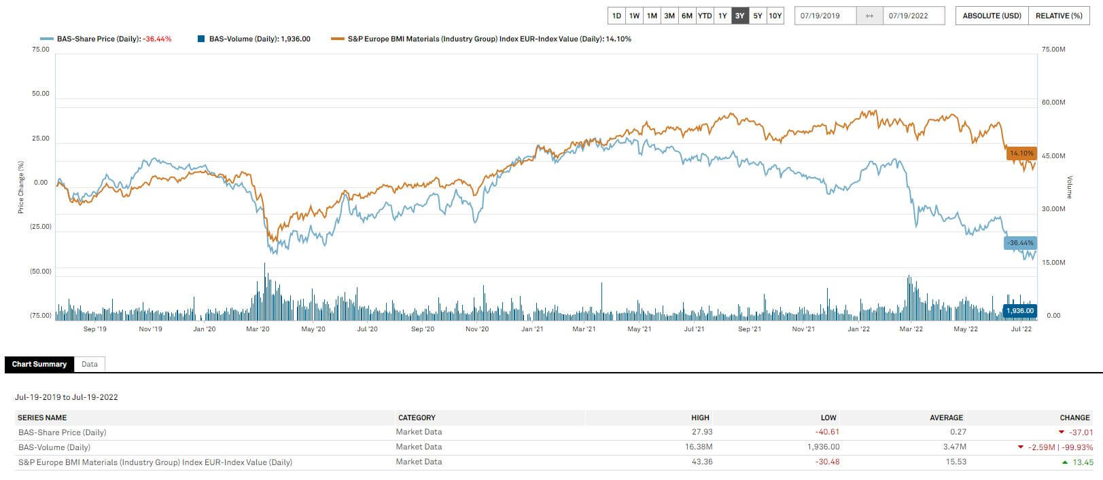Viewport: 1103px width, 480px height.
Task: Edit the start date 07/19/2019 field
Action: [824, 16]
